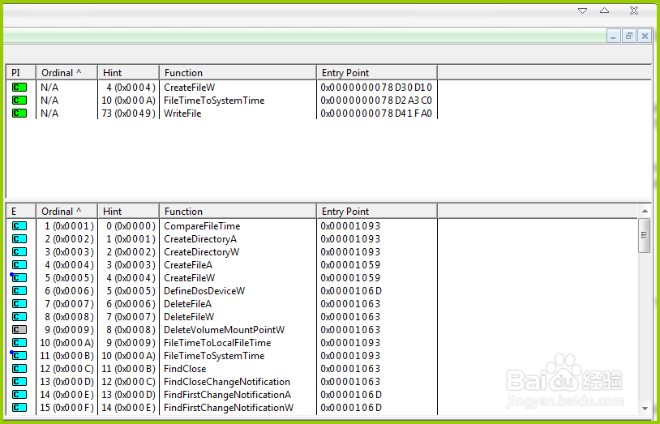This screenshot has width=660, height=424.
Task: Click the cyan C icon for FindClose
Action: (19, 369)
